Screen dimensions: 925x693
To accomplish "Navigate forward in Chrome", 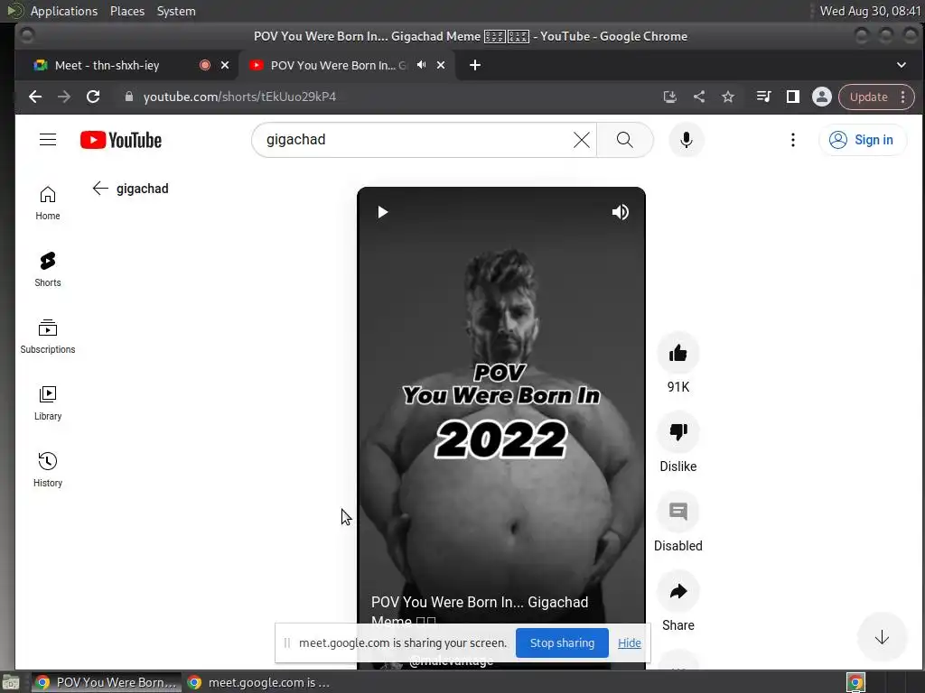I will click(64, 97).
